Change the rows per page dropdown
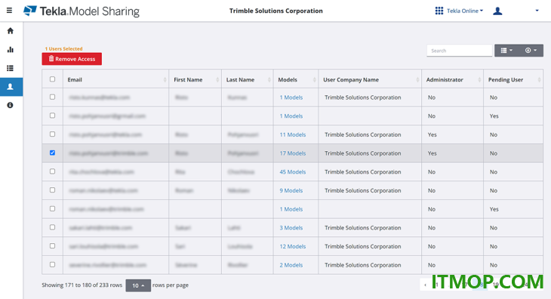The width and height of the screenshot is (551, 299). click(138, 285)
